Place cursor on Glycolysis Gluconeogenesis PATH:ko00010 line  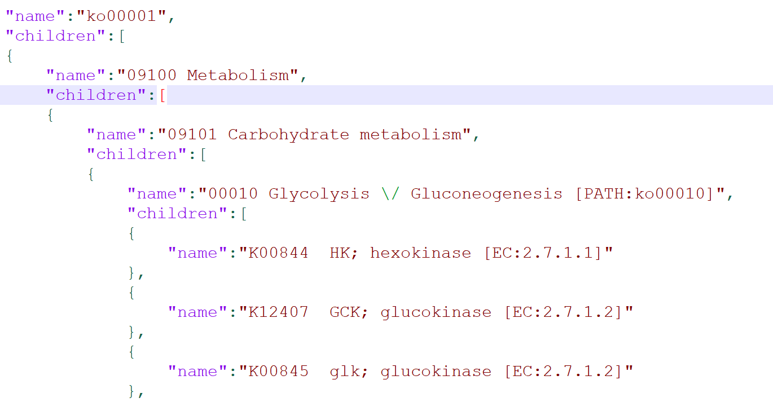(x=431, y=193)
